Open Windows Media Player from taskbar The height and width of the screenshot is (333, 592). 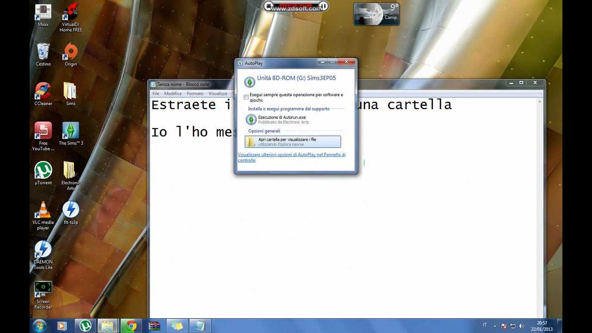(x=62, y=326)
